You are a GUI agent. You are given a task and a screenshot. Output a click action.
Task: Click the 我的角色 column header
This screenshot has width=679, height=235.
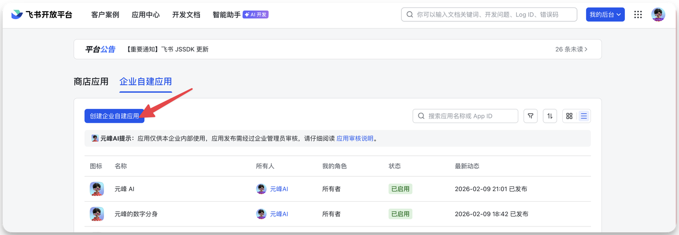click(334, 166)
